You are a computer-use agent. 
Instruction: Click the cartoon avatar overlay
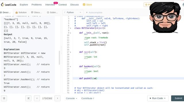point(165,17)
